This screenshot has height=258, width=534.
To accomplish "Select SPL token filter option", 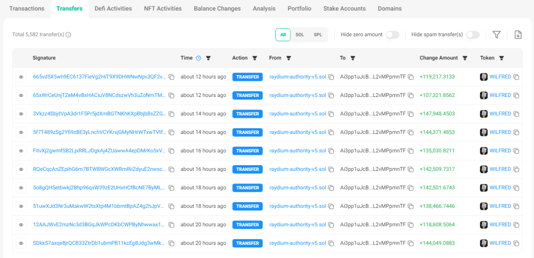I will click(318, 34).
